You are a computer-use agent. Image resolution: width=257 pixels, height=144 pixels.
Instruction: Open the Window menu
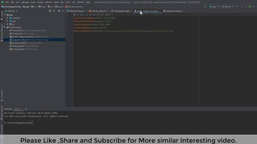pyautogui.click(x=81, y=2)
